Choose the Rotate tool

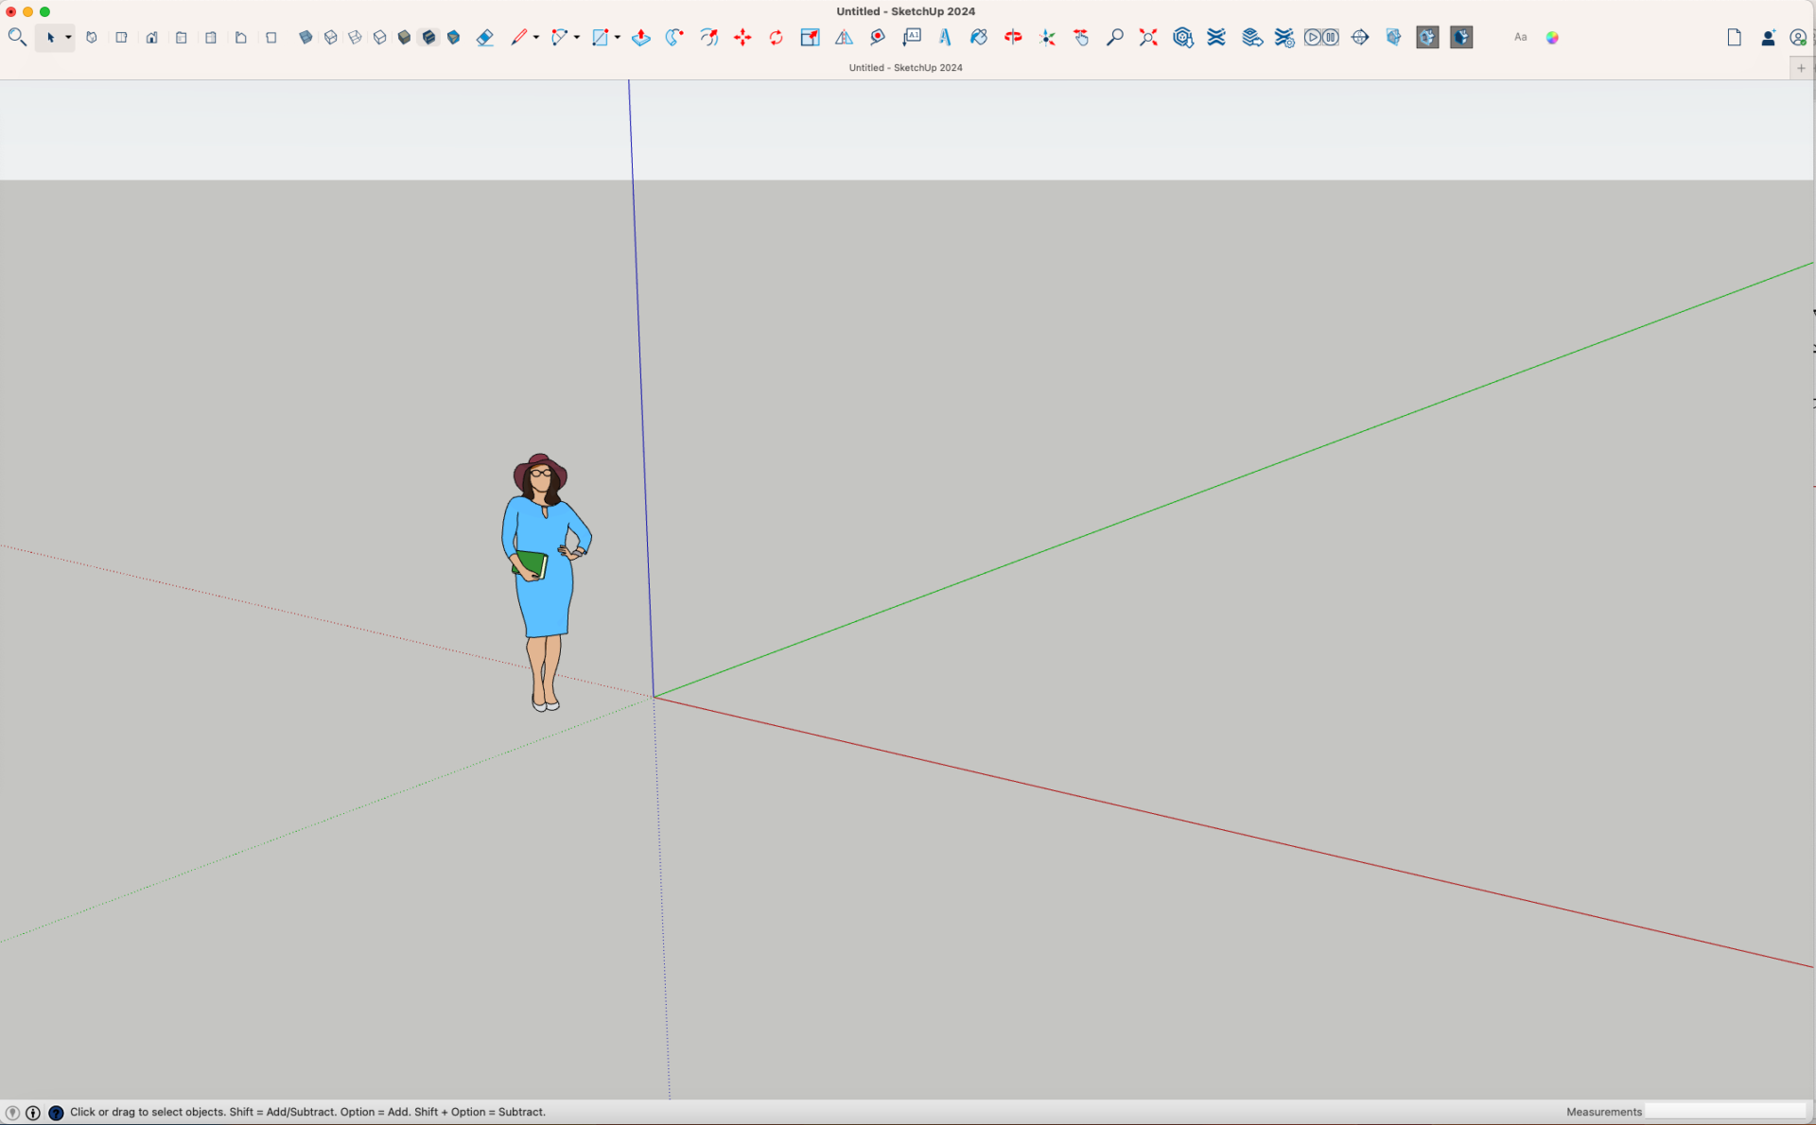[x=776, y=38]
